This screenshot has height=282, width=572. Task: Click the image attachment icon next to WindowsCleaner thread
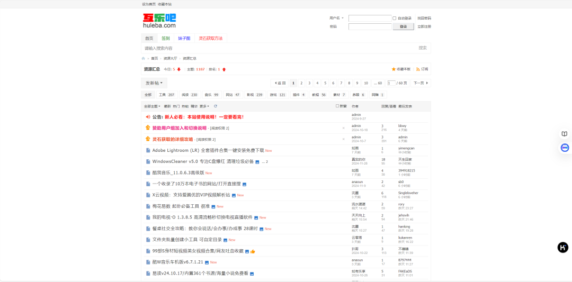coord(257,162)
